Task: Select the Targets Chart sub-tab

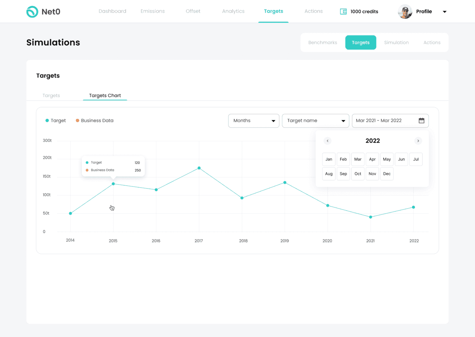Action: [x=105, y=95]
